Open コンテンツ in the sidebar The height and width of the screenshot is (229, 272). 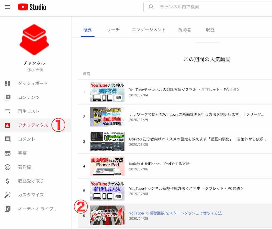coord(36,97)
